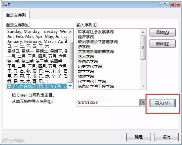Open the help question mark button
The width and height of the screenshot is (182, 145).
tap(164, 5)
